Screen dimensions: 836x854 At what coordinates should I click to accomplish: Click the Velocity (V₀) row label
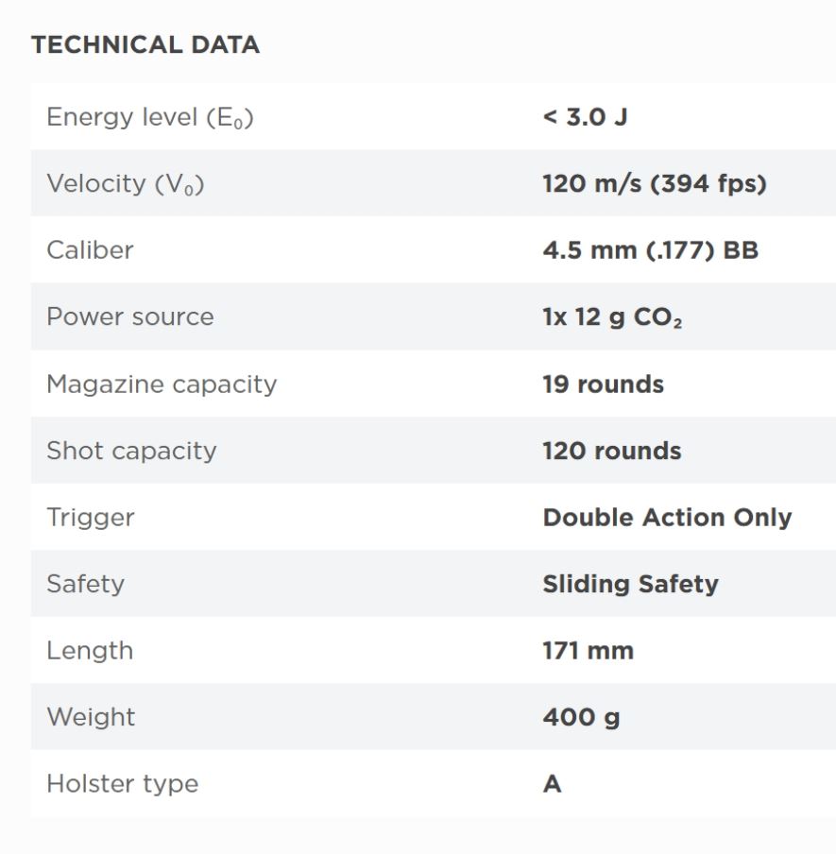pos(126,183)
